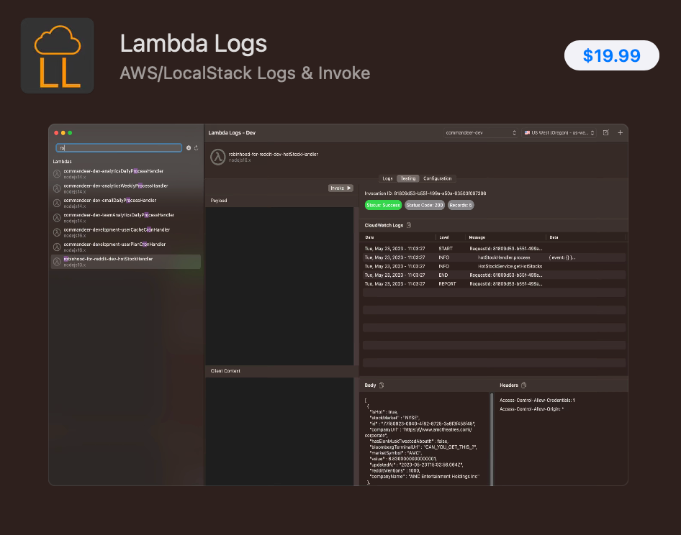Screen dimensions: 681x535
Task: Click the { event: {} } data cell
Action: (562, 257)
